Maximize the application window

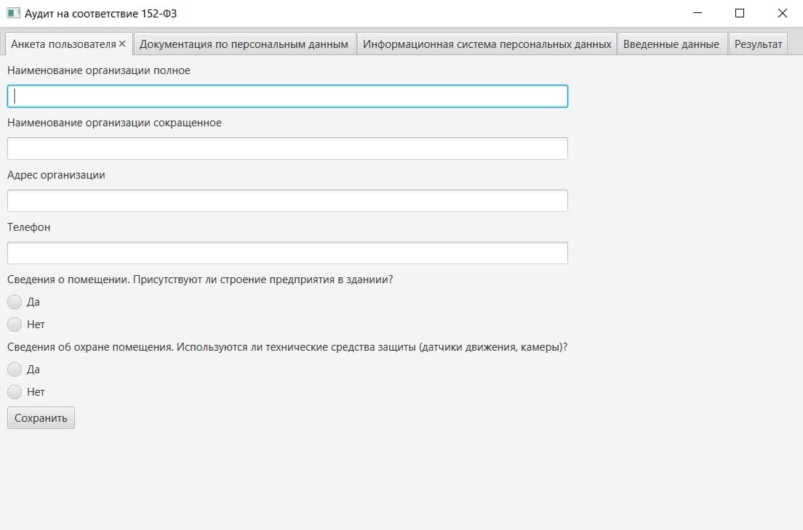(x=740, y=13)
